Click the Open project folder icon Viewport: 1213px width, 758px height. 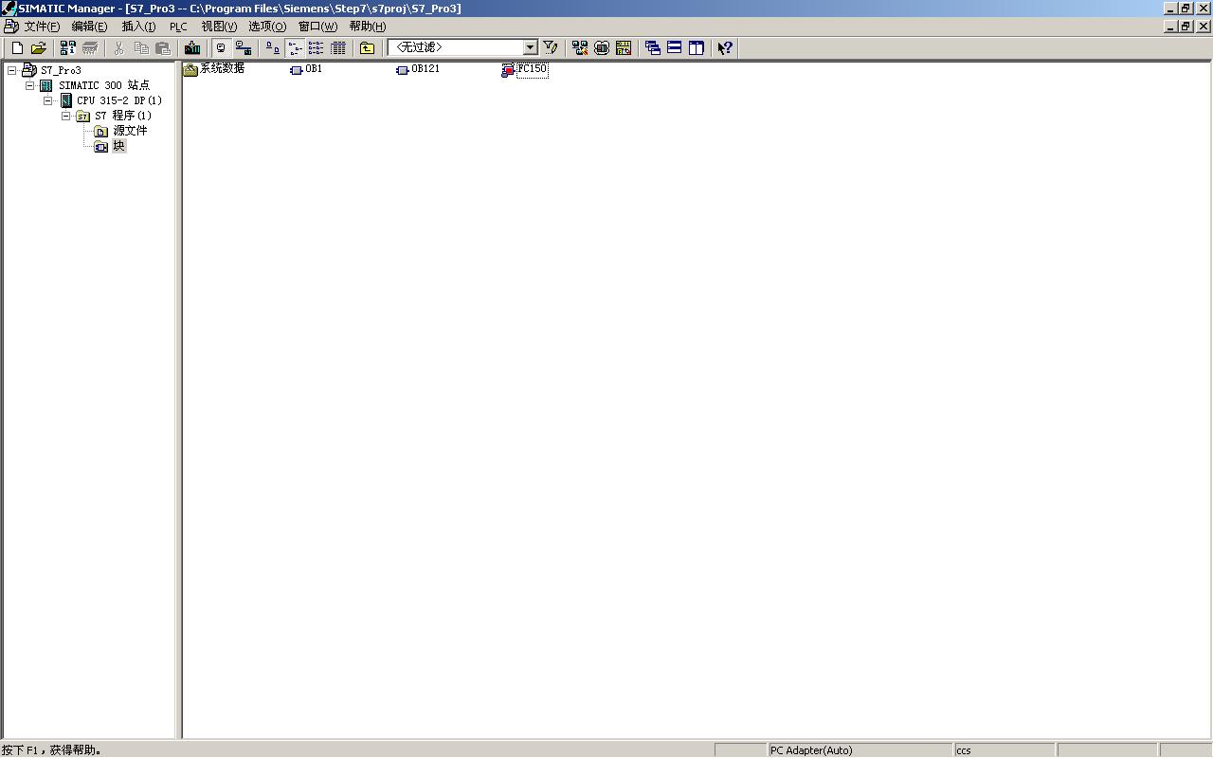pos(39,48)
